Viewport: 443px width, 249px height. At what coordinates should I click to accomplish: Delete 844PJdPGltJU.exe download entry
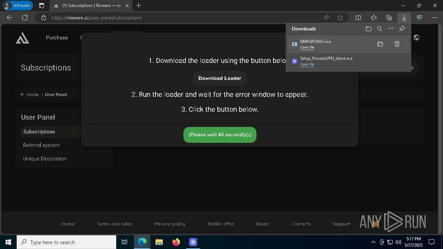pyautogui.click(x=397, y=44)
